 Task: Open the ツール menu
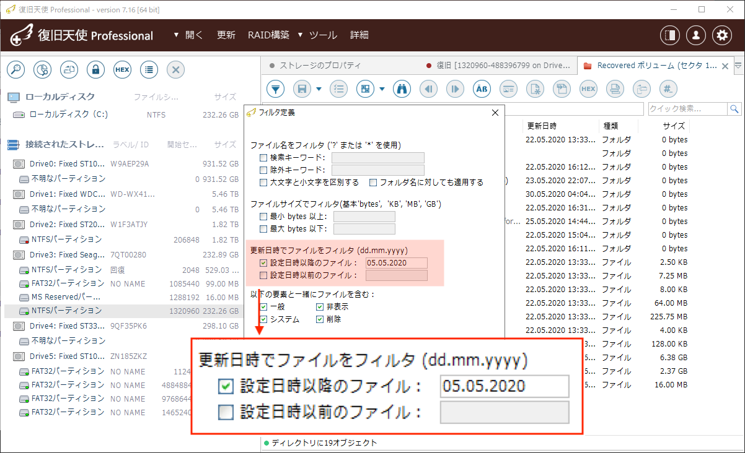323,35
